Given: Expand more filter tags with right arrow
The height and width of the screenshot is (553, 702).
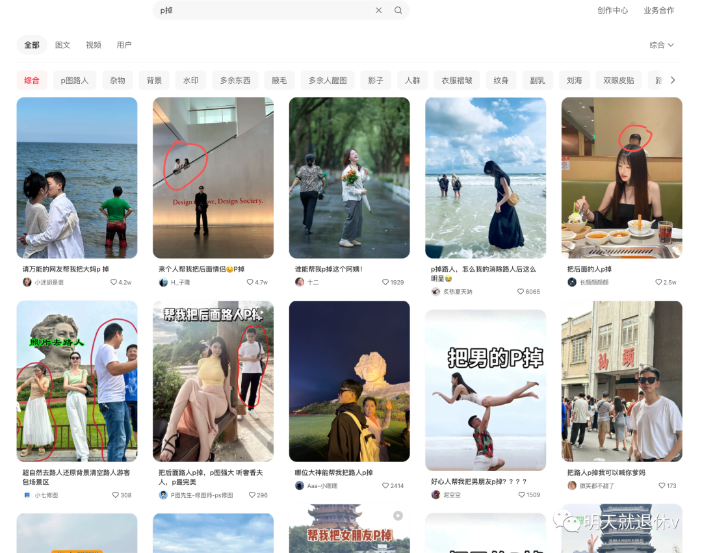Looking at the screenshot, I should tap(673, 80).
